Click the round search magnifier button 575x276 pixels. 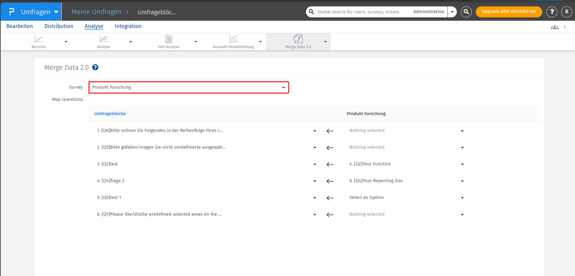click(x=466, y=12)
